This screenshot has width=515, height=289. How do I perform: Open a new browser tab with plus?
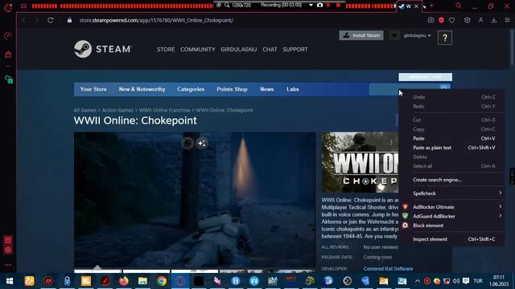(x=431, y=6)
